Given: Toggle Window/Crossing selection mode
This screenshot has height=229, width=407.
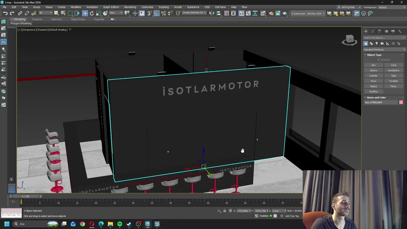Looking at the screenshot, I should [77, 13].
